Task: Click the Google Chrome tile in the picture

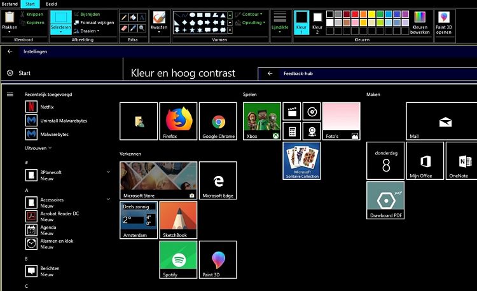Action: (x=218, y=121)
